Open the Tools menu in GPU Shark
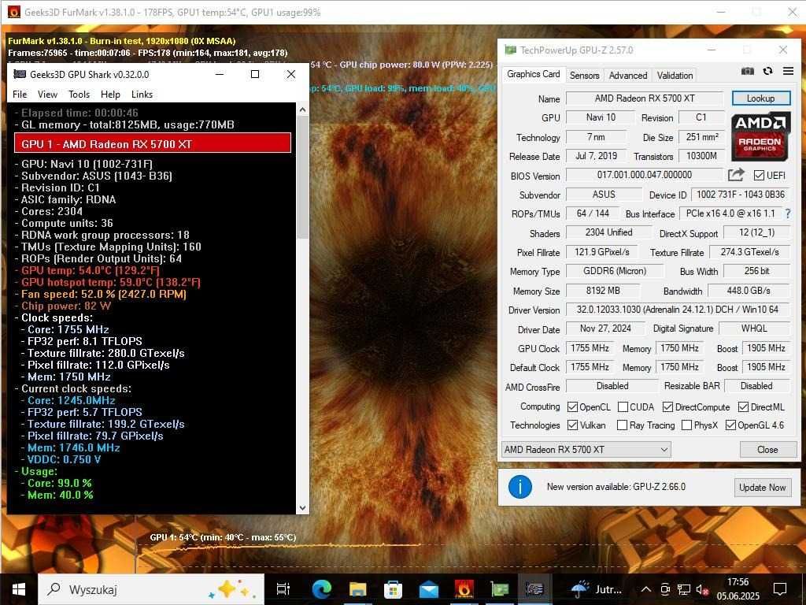The image size is (806, 605). tap(79, 95)
